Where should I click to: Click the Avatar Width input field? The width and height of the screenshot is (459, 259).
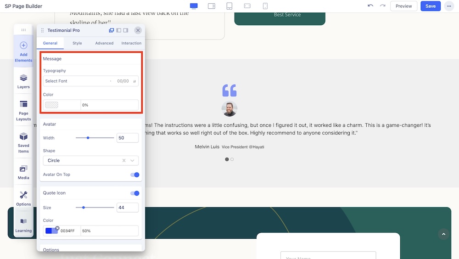tap(127, 138)
